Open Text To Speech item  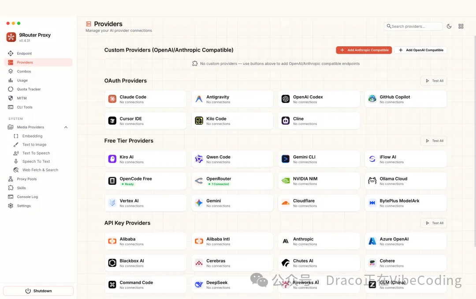click(41, 153)
